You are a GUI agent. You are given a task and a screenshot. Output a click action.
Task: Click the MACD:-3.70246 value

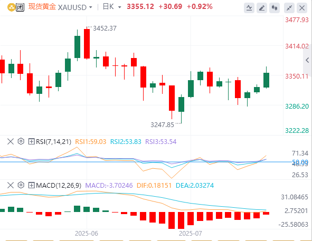click(x=109, y=186)
